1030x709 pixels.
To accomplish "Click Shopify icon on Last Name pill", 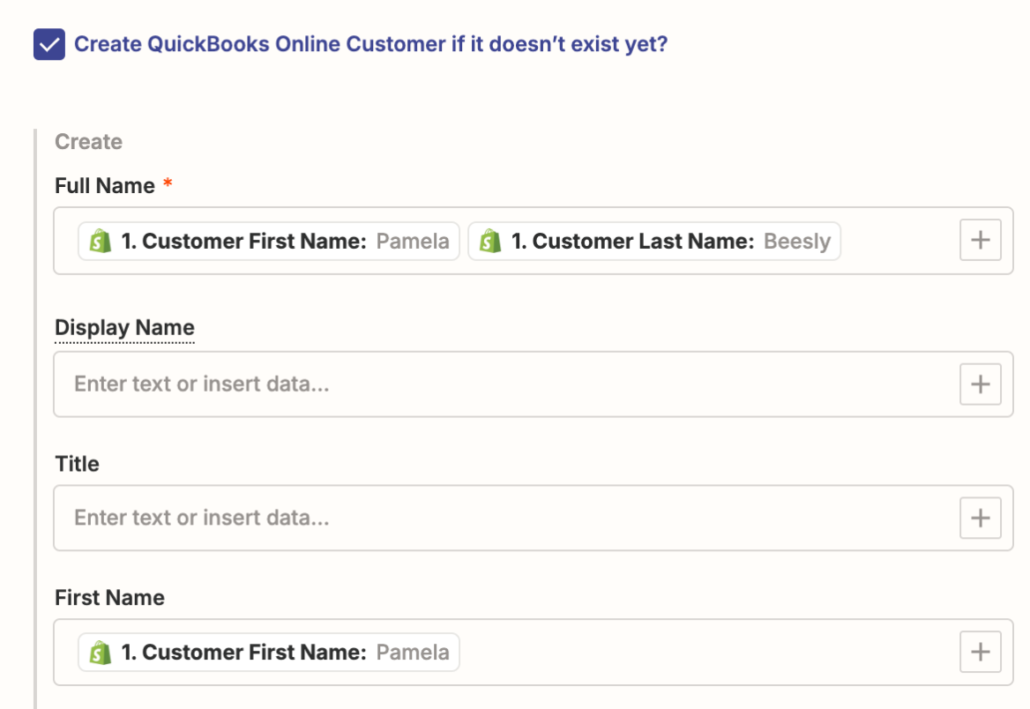I will 490,241.
